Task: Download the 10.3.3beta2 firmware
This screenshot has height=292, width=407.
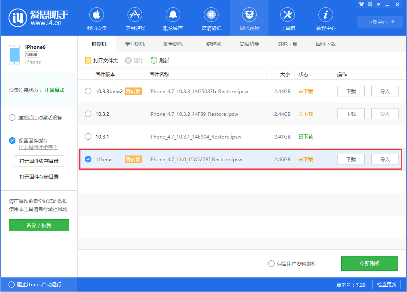Action: [x=351, y=91]
